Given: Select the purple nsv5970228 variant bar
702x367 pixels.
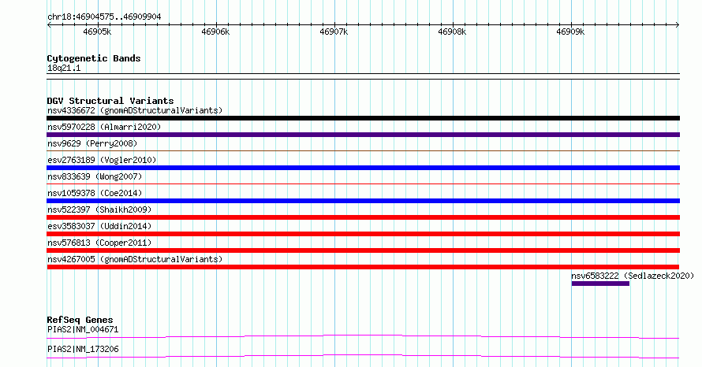Looking at the screenshot, I should (363, 135).
